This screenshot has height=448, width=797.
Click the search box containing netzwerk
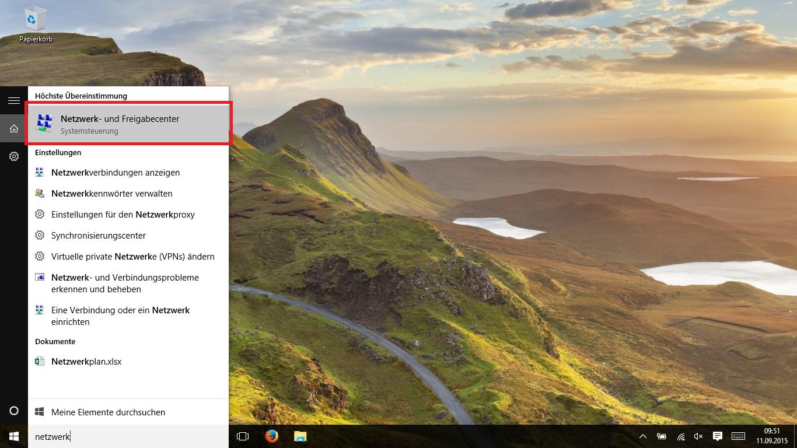[x=128, y=436]
